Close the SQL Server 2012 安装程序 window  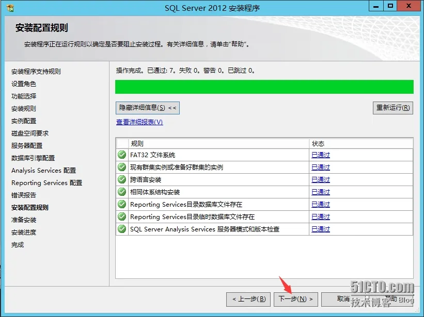point(409,6)
